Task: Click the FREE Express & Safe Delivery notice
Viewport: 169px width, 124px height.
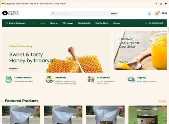Action: point(34,4)
